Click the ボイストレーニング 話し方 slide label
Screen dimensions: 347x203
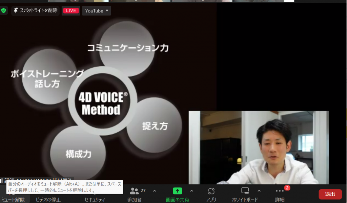[47, 78]
